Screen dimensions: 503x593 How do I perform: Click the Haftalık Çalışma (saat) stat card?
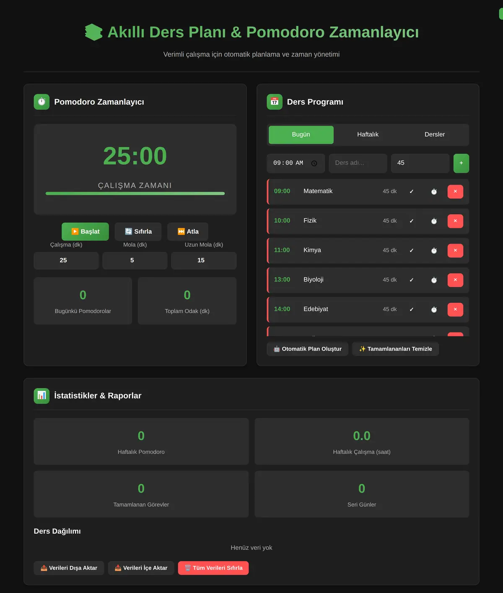[362, 441]
